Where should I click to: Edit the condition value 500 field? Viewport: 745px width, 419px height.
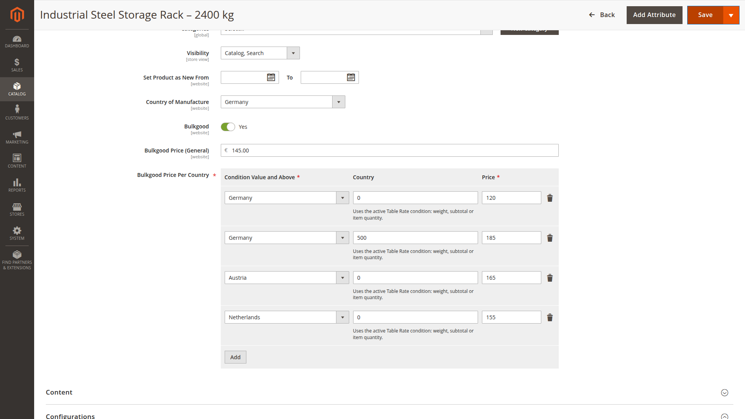pos(415,238)
